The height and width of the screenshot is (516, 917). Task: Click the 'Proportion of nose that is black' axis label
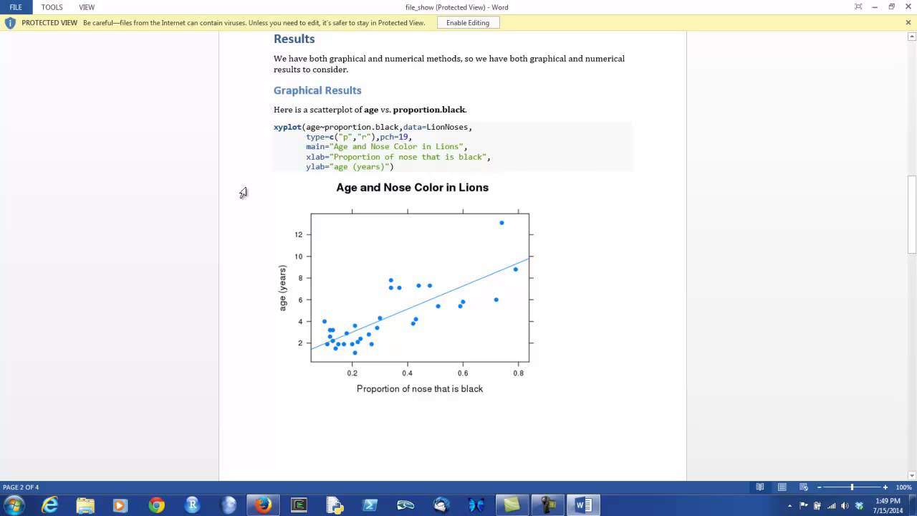[420, 388]
